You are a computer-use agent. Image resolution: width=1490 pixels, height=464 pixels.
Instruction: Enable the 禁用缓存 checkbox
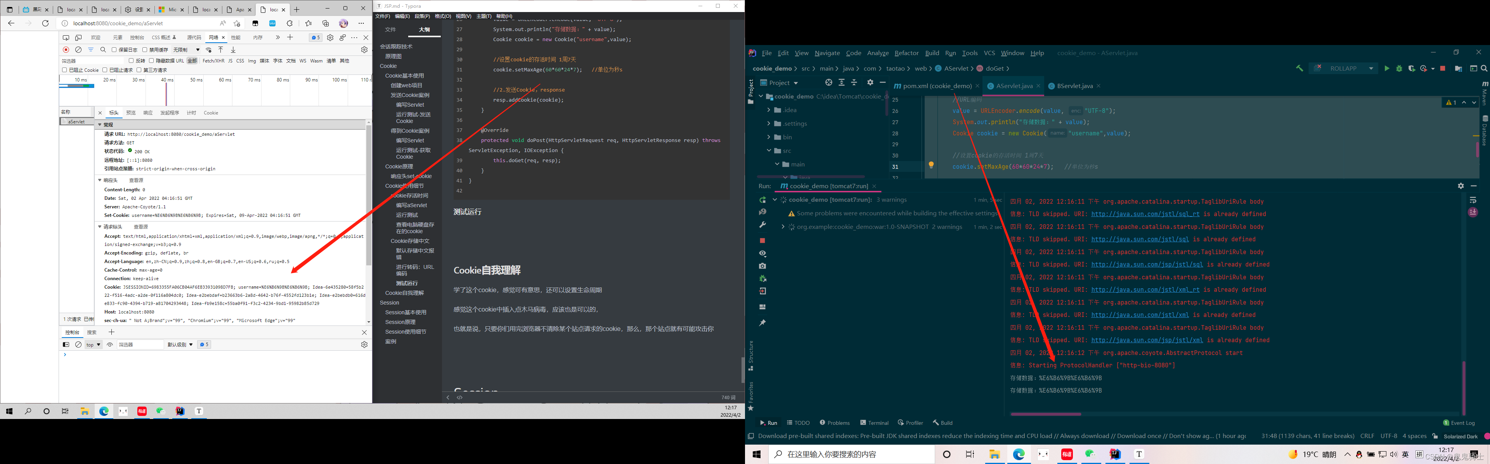point(145,50)
